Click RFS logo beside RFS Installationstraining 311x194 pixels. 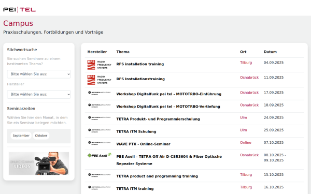(x=100, y=80)
